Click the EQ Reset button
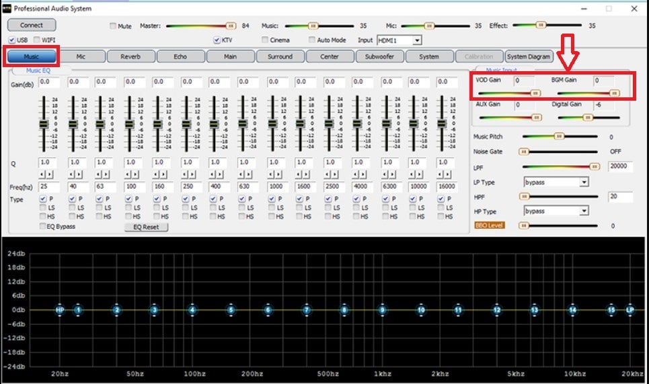 point(146,227)
